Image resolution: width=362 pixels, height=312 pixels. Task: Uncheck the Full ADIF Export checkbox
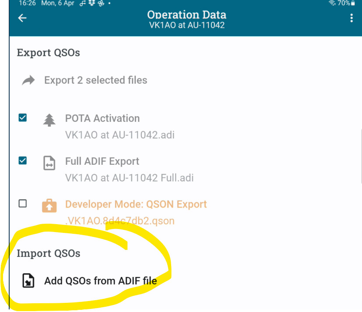[x=23, y=161]
